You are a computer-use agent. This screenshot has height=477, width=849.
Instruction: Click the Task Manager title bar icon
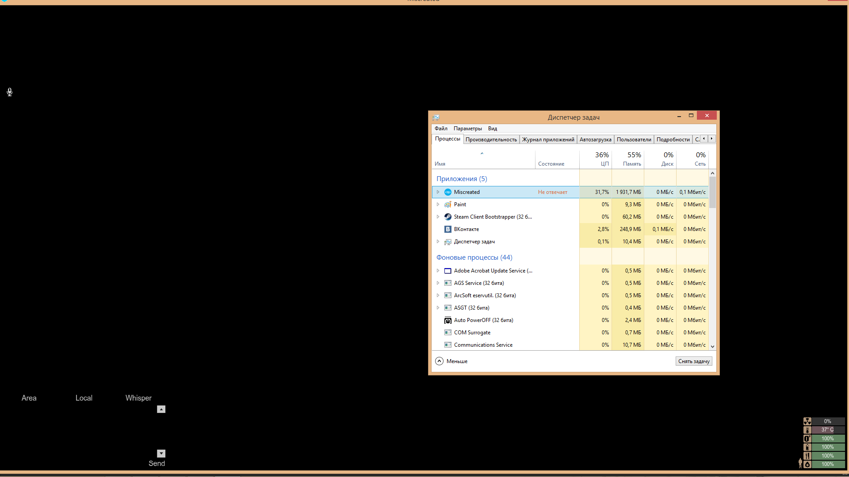click(x=436, y=117)
